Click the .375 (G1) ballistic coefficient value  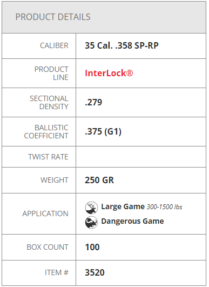pos(103,131)
